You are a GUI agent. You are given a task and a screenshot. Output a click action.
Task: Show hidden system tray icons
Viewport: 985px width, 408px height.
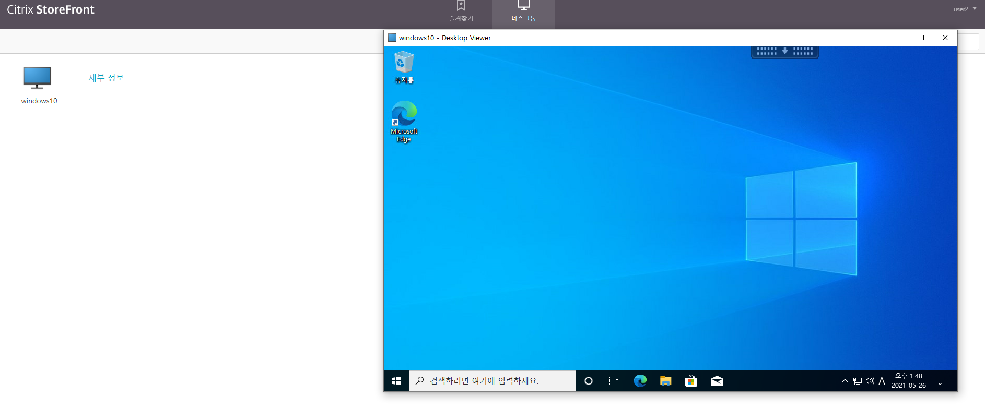[845, 381]
